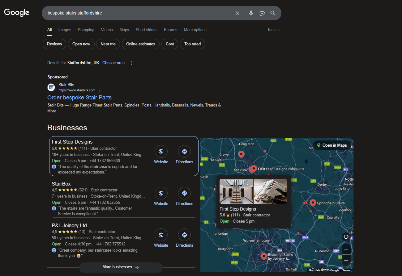Switch to the Maps tab

coord(124,30)
